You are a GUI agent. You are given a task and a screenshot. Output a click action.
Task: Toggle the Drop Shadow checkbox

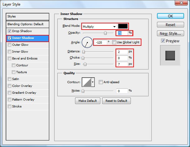(9, 31)
